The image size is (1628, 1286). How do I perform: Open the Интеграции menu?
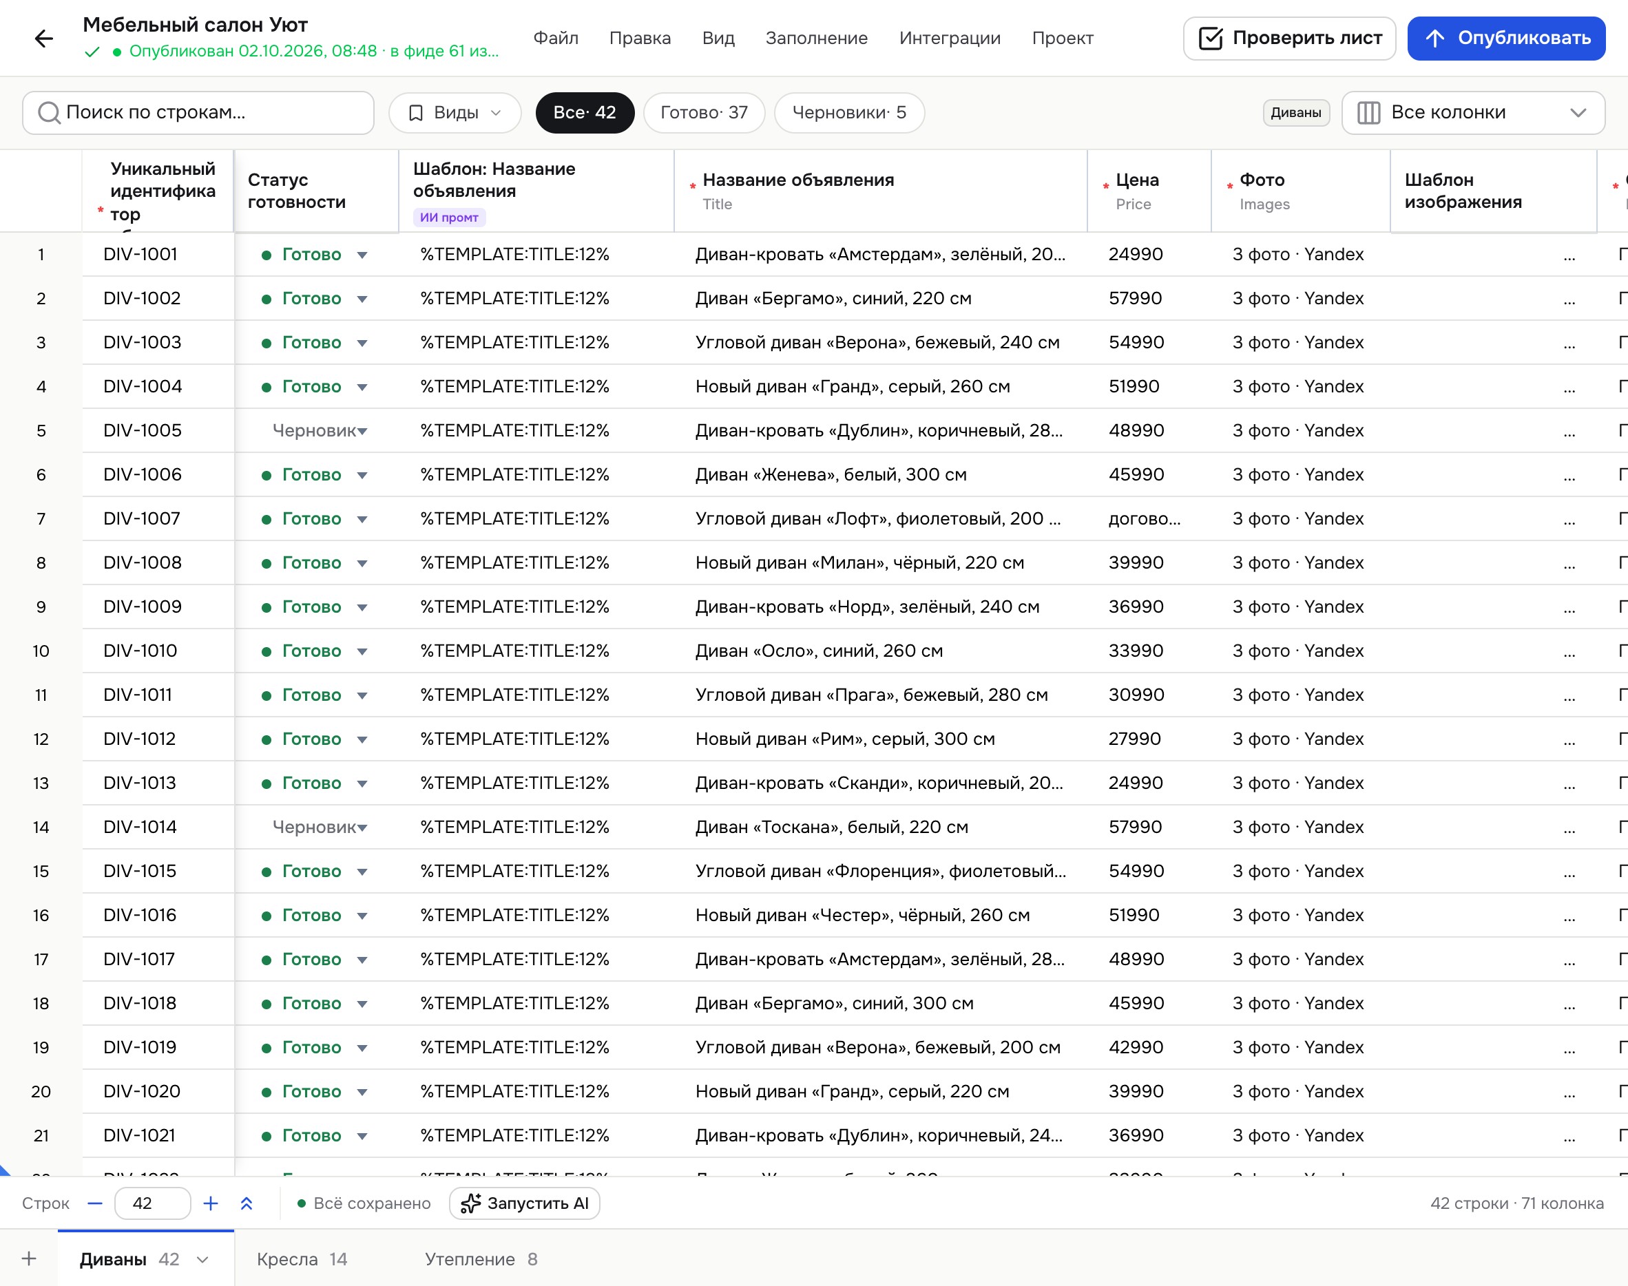point(950,39)
